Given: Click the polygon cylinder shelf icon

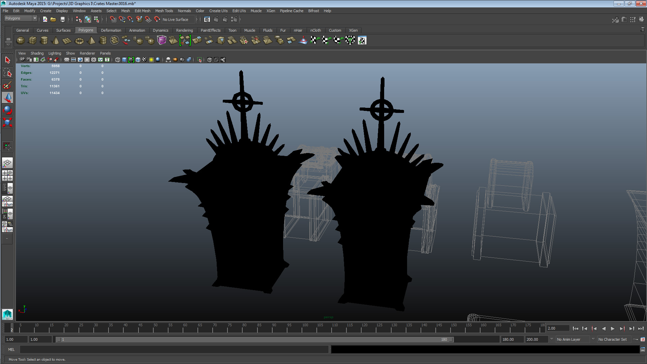Looking at the screenshot, I should (x=44, y=40).
